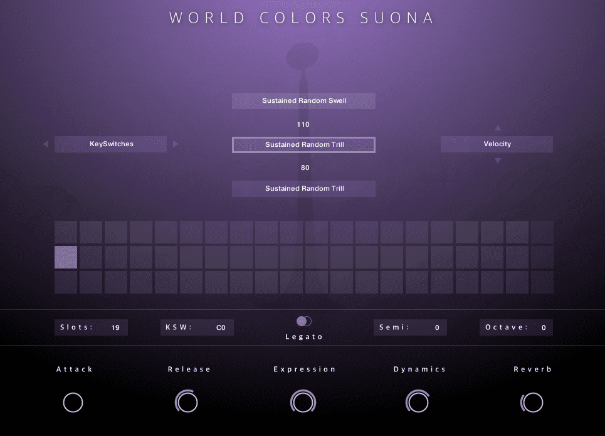
Task: Select the Sustained Random Swell articulation
Action: pyautogui.click(x=303, y=101)
